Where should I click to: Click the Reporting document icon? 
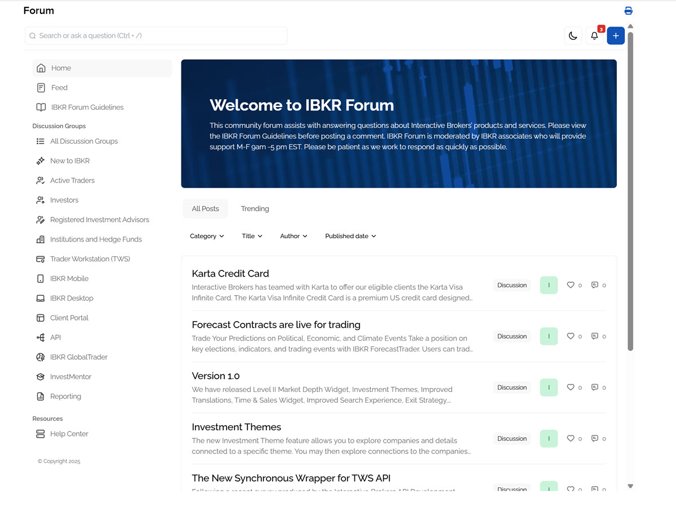40,396
